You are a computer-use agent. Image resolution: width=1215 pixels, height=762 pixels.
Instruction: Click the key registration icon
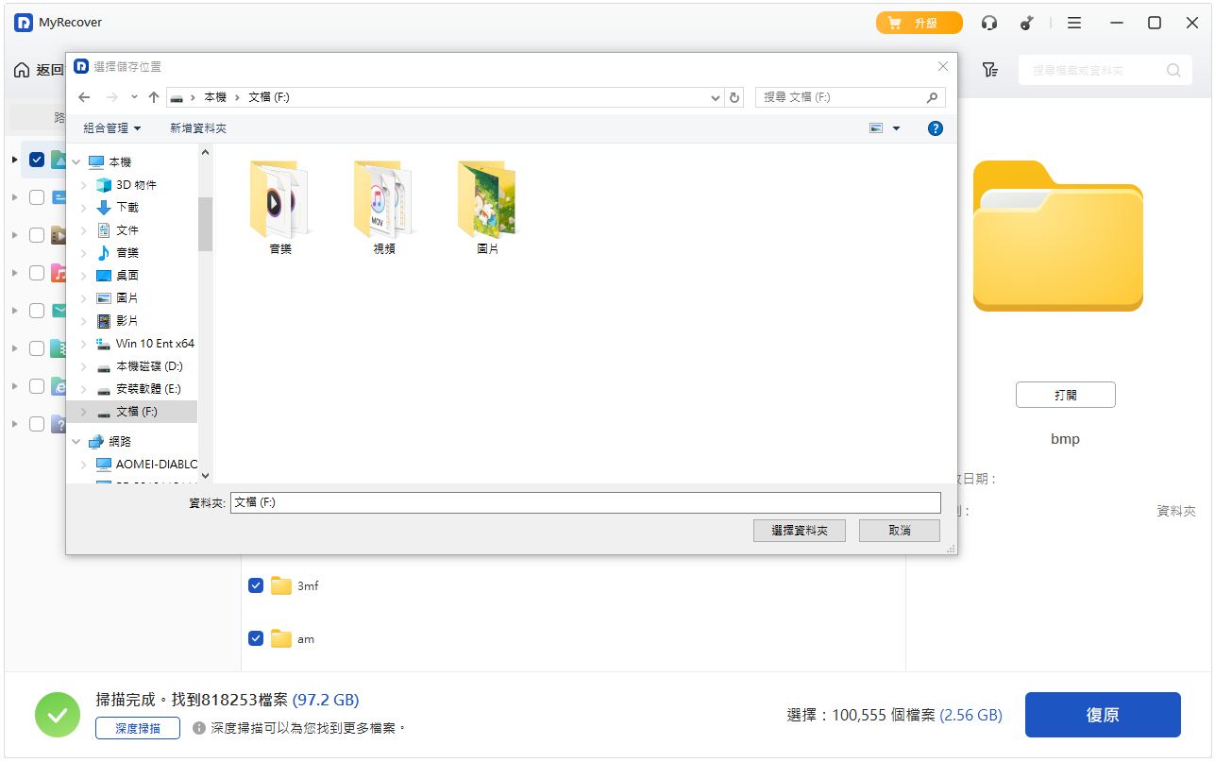1027,23
